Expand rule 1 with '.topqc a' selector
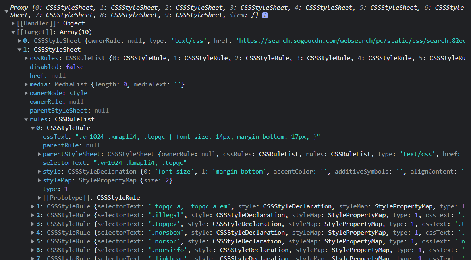 (33, 206)
